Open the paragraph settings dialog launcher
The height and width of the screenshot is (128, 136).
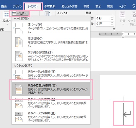tap(114, 30)
